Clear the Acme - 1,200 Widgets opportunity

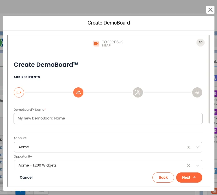[188, 165]
